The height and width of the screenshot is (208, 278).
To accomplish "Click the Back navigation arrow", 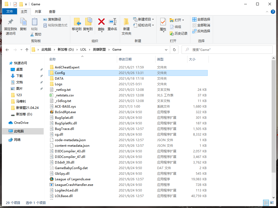I will (7, 50).
